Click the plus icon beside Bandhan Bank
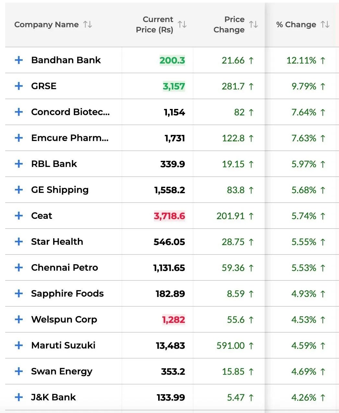 [x=19, y=60]
